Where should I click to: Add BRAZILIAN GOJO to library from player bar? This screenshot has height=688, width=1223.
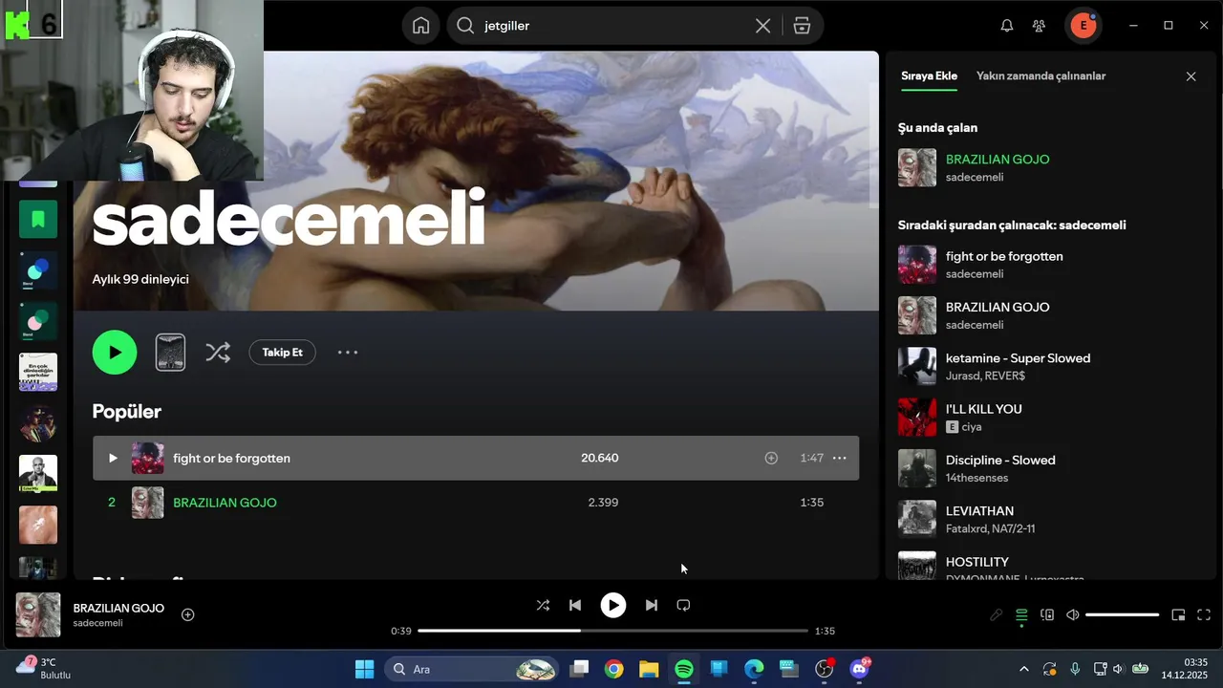188,614
